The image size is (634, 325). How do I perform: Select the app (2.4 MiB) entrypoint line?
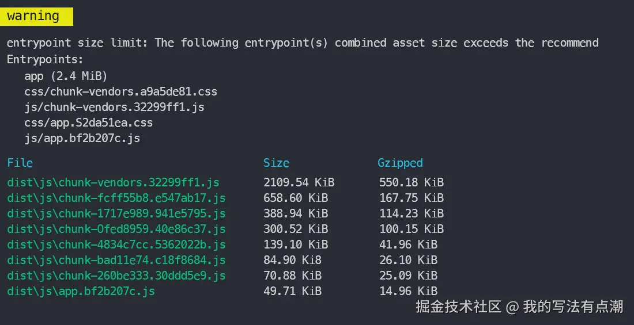(66, 75)
